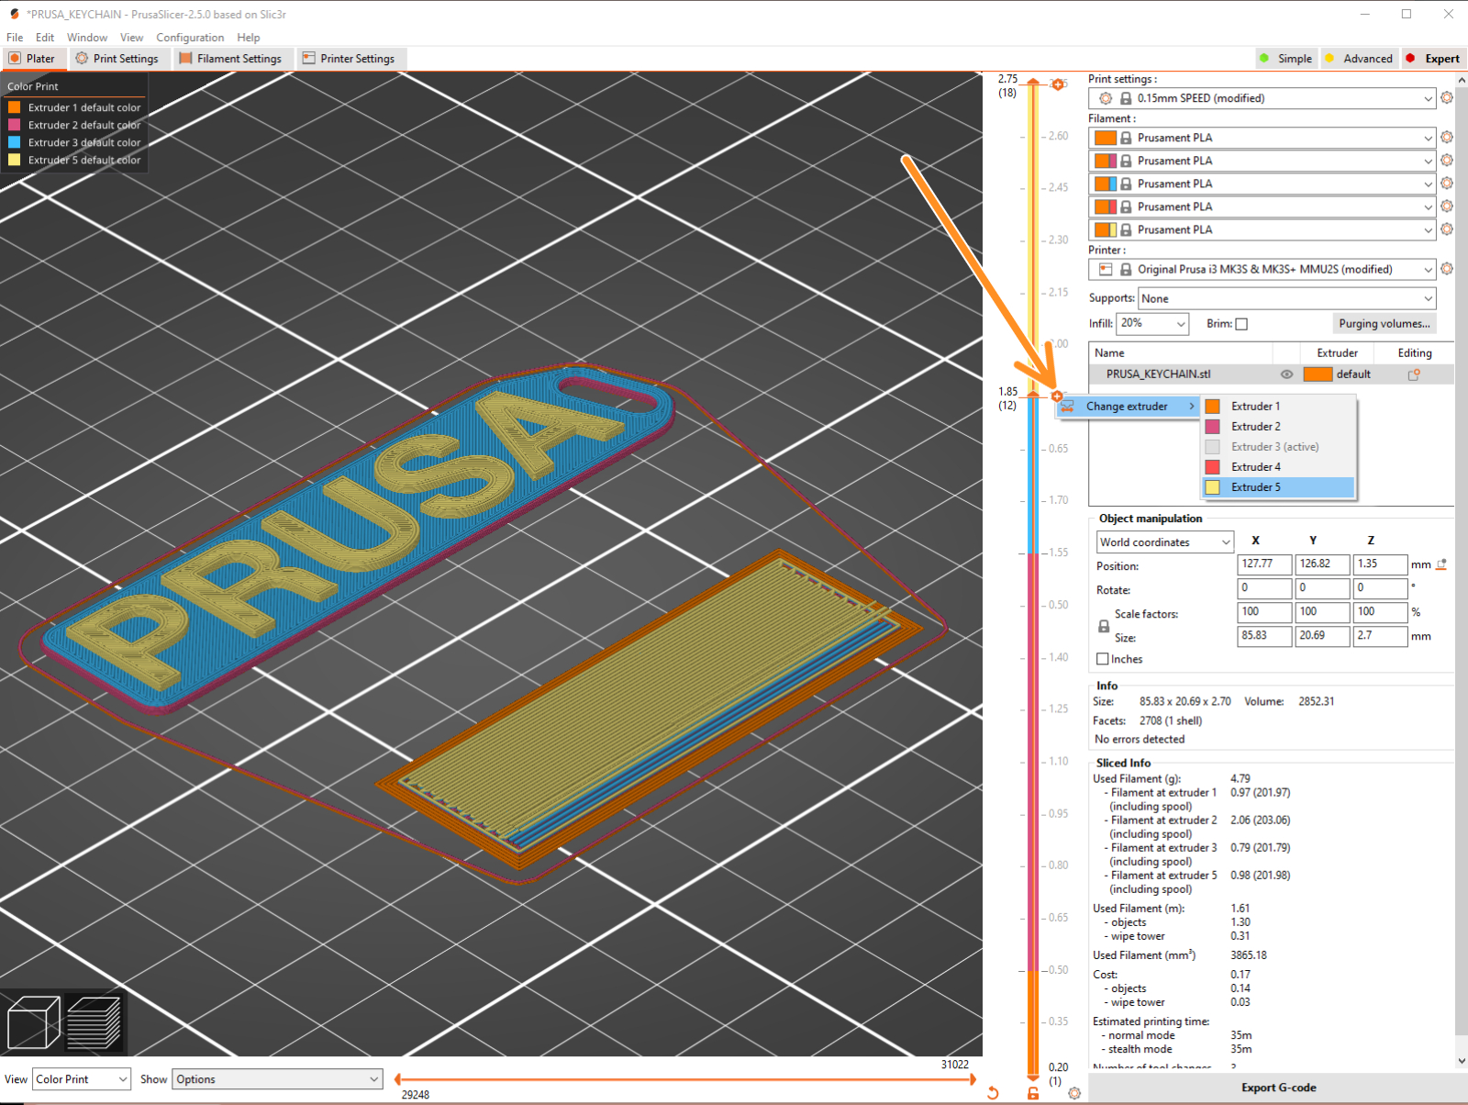This screenshot has height=1105, width=1468.
Task: Click 3D editor view cube icon
Action: pos(33,1022)
